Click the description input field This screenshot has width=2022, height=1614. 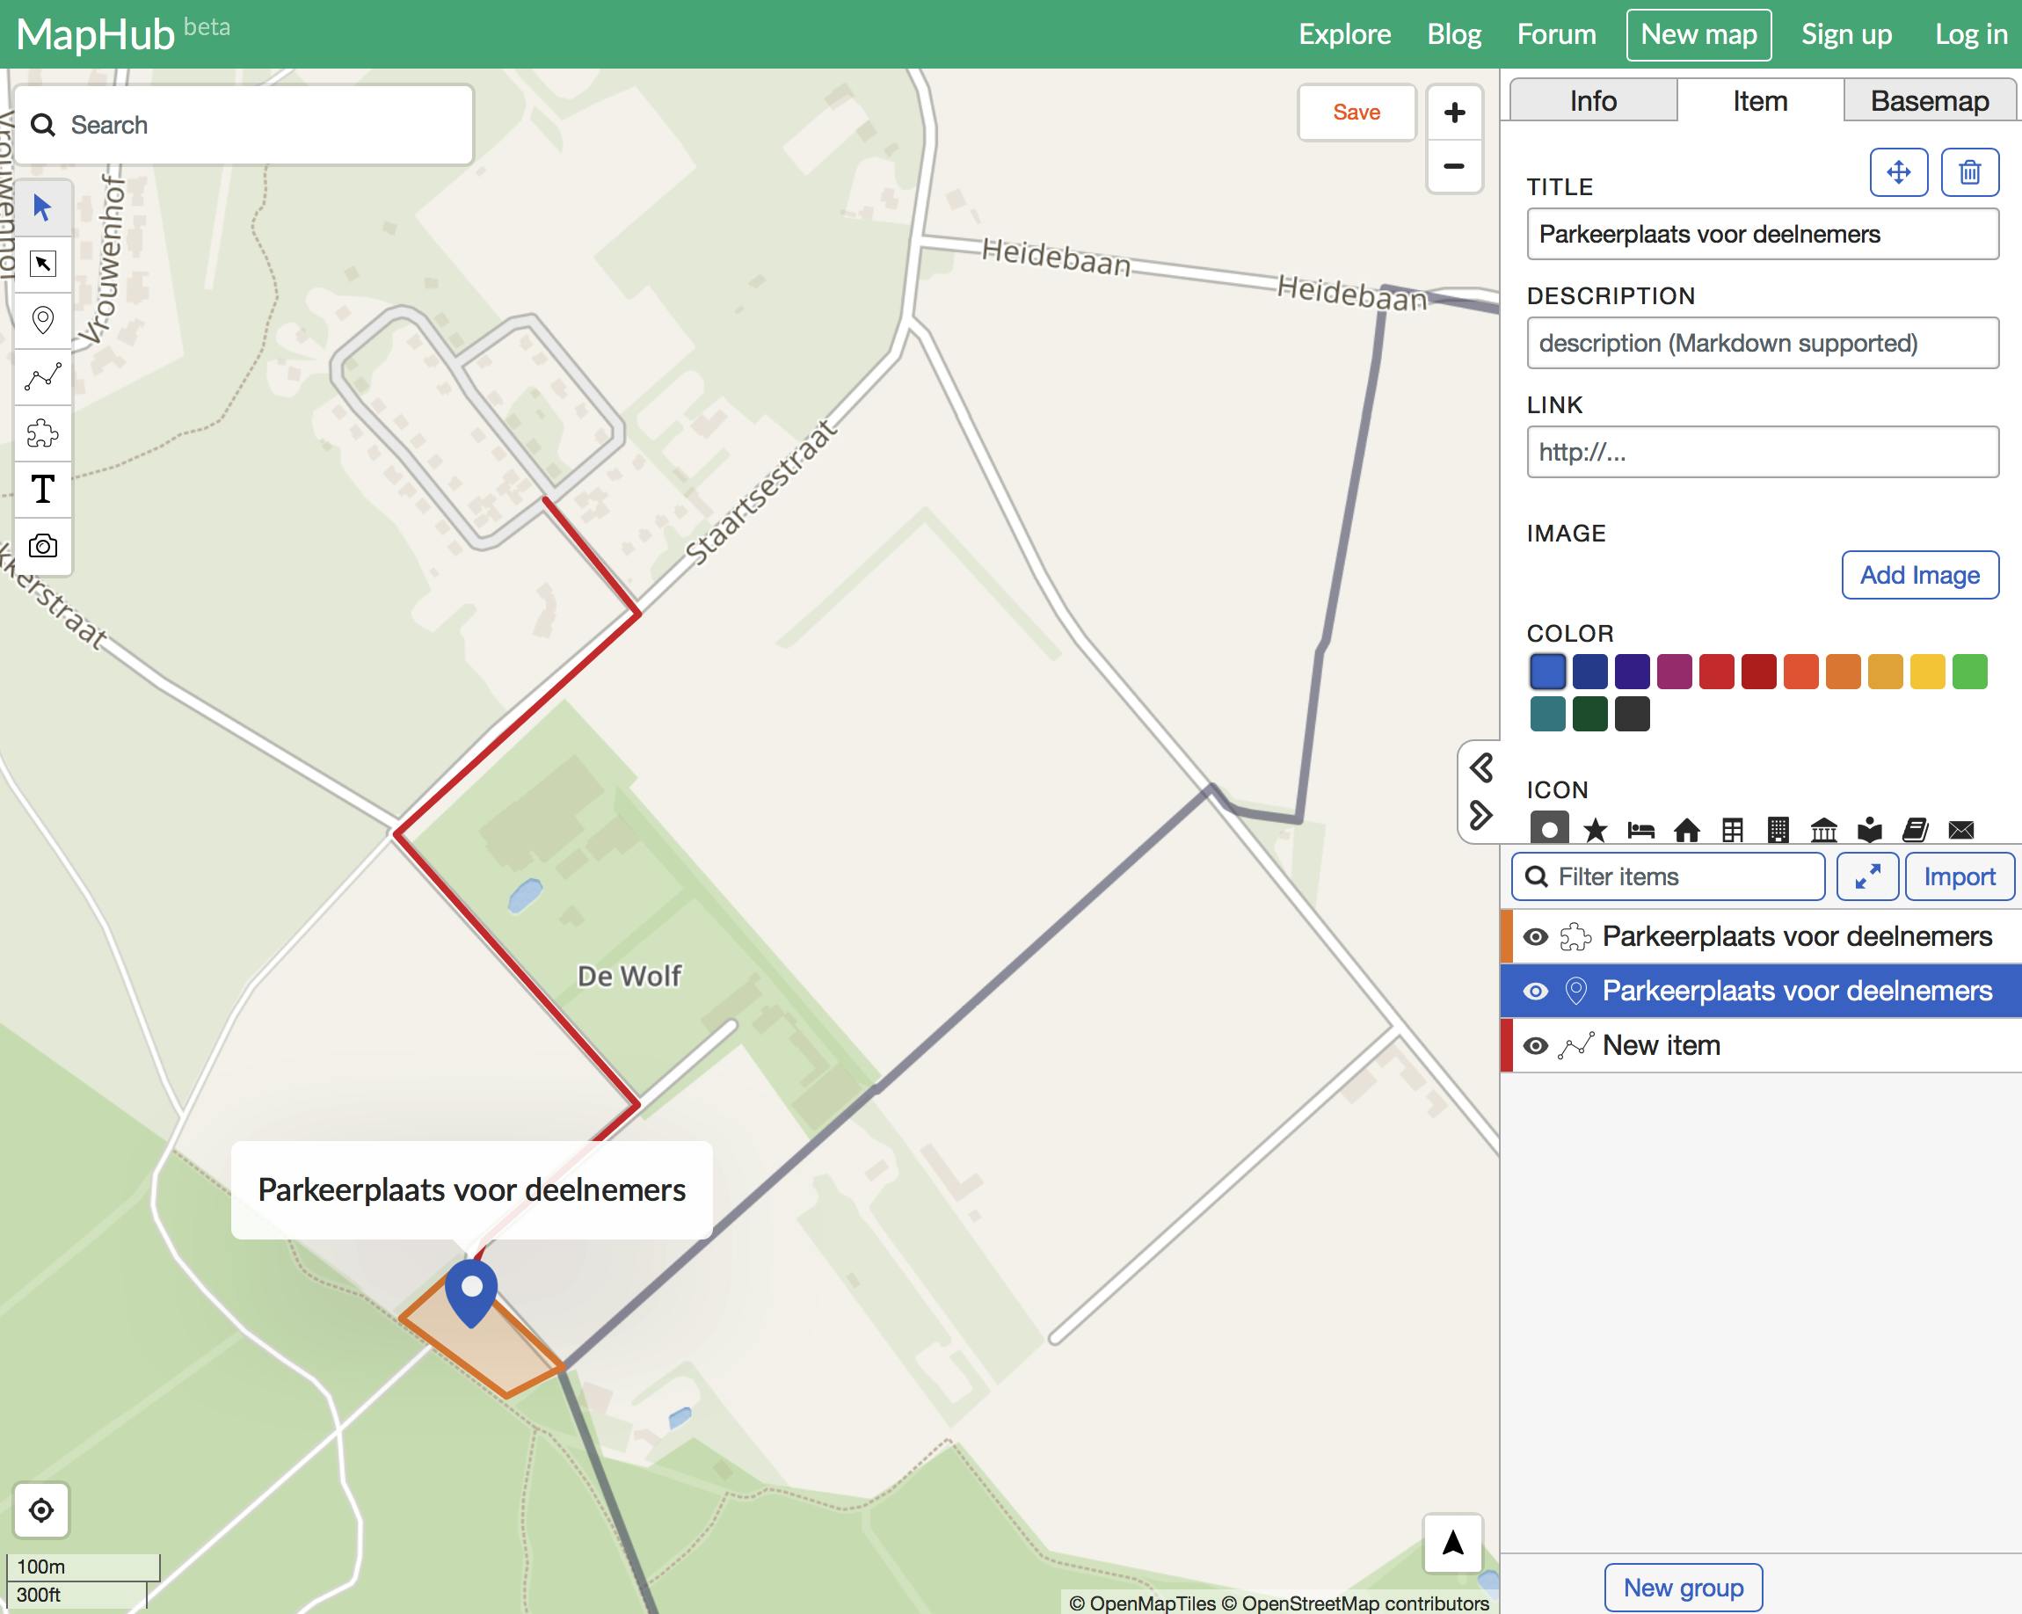pyautogui.click(x=1761, y=343)
